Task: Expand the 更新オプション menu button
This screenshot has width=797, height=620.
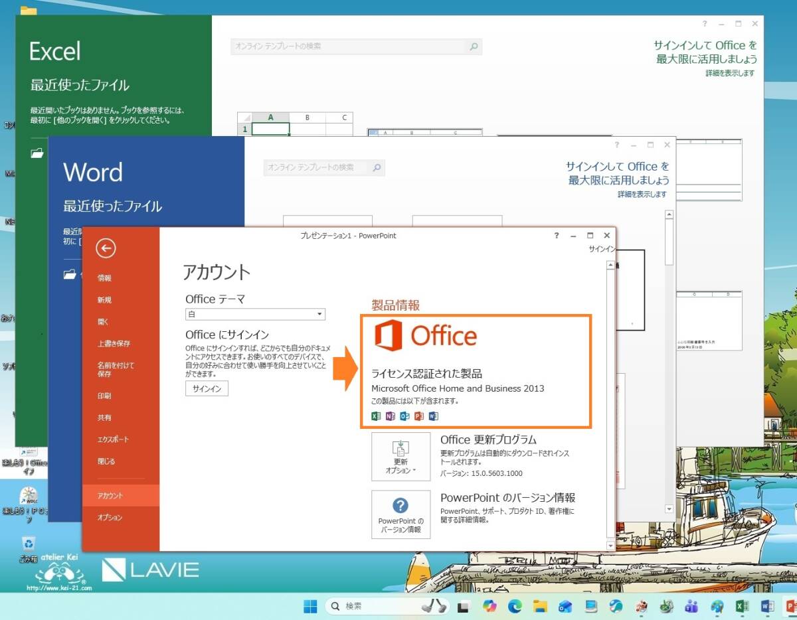Action: coord(400,456)
